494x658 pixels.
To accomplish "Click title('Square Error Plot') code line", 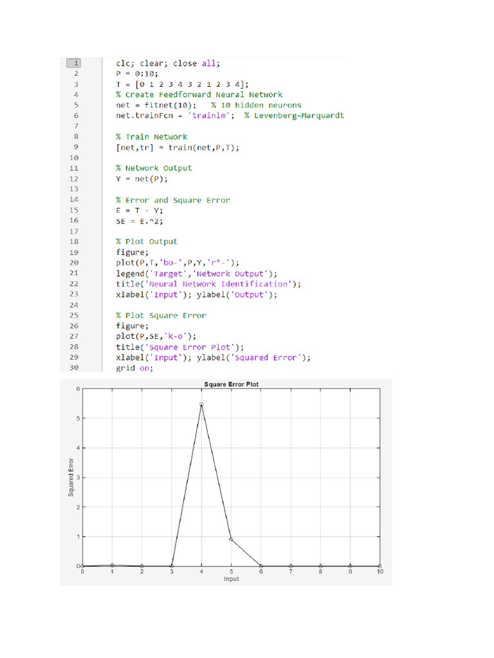I will click(180, 347).
